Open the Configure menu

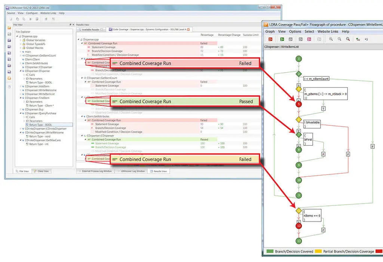pyautogui.click(x=32, y=13)
